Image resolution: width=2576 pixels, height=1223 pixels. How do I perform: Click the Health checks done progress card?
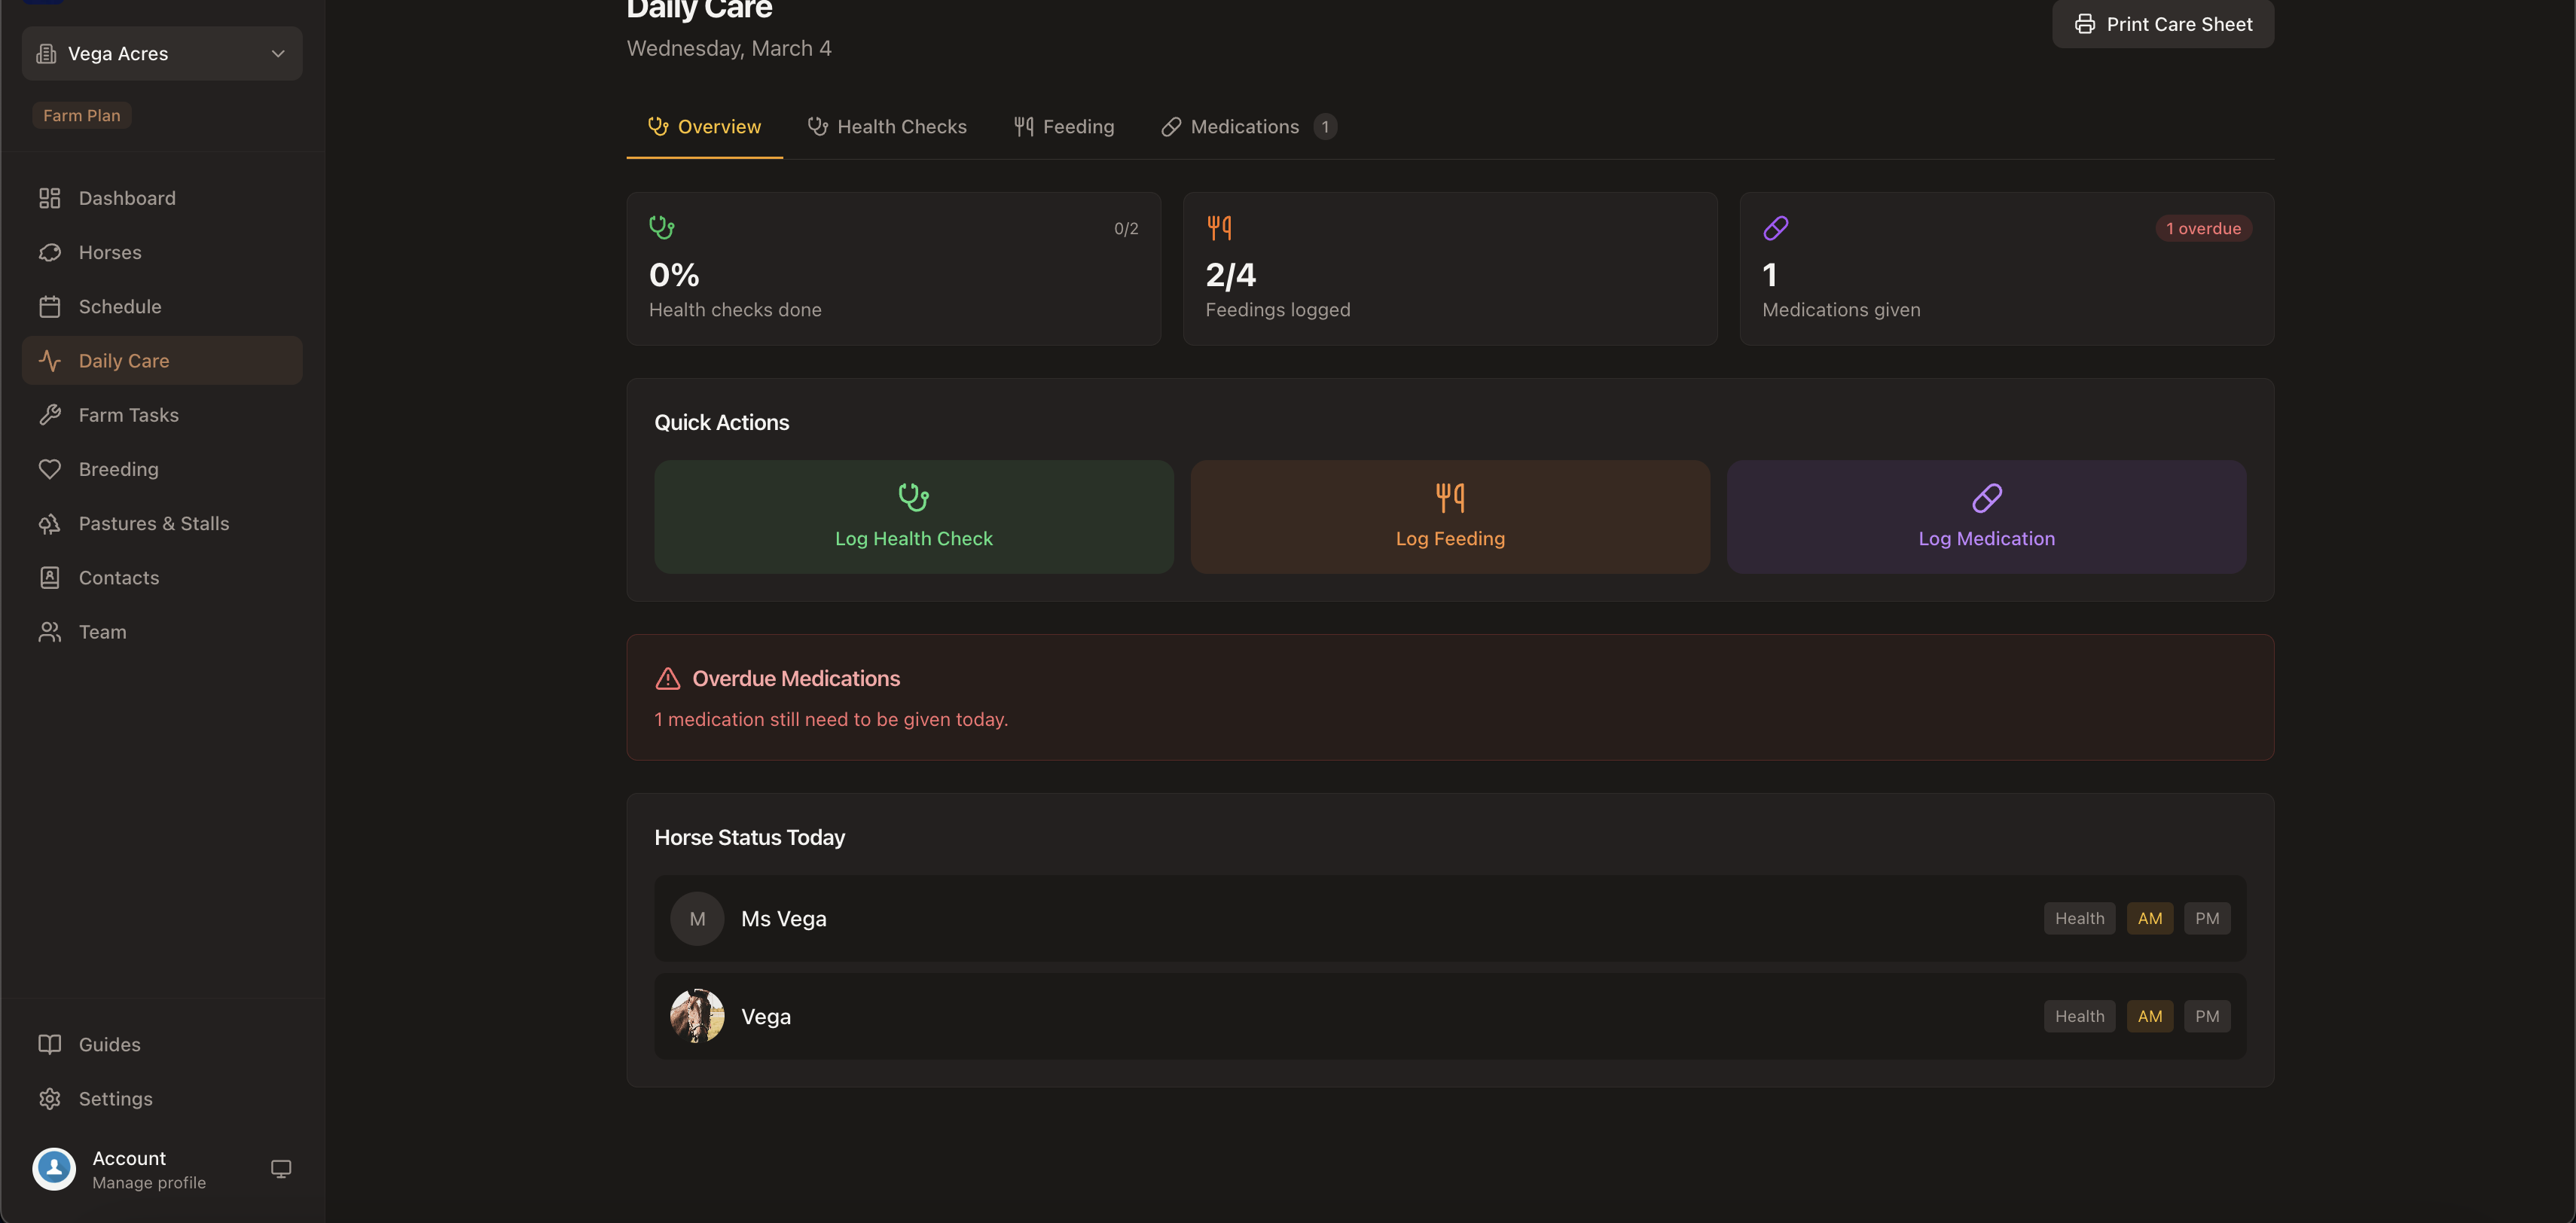point(893,268)
